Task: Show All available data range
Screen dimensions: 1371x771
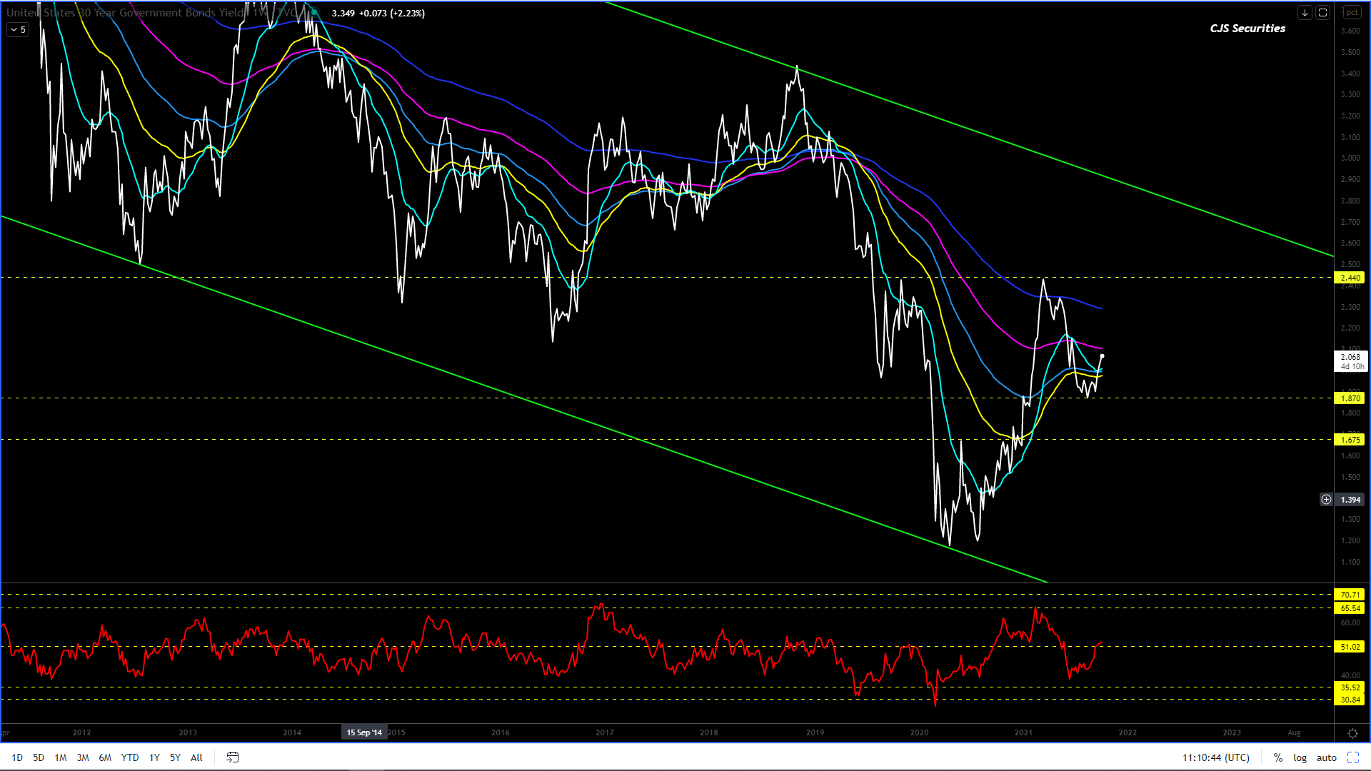Action: (x=196, y=757)
